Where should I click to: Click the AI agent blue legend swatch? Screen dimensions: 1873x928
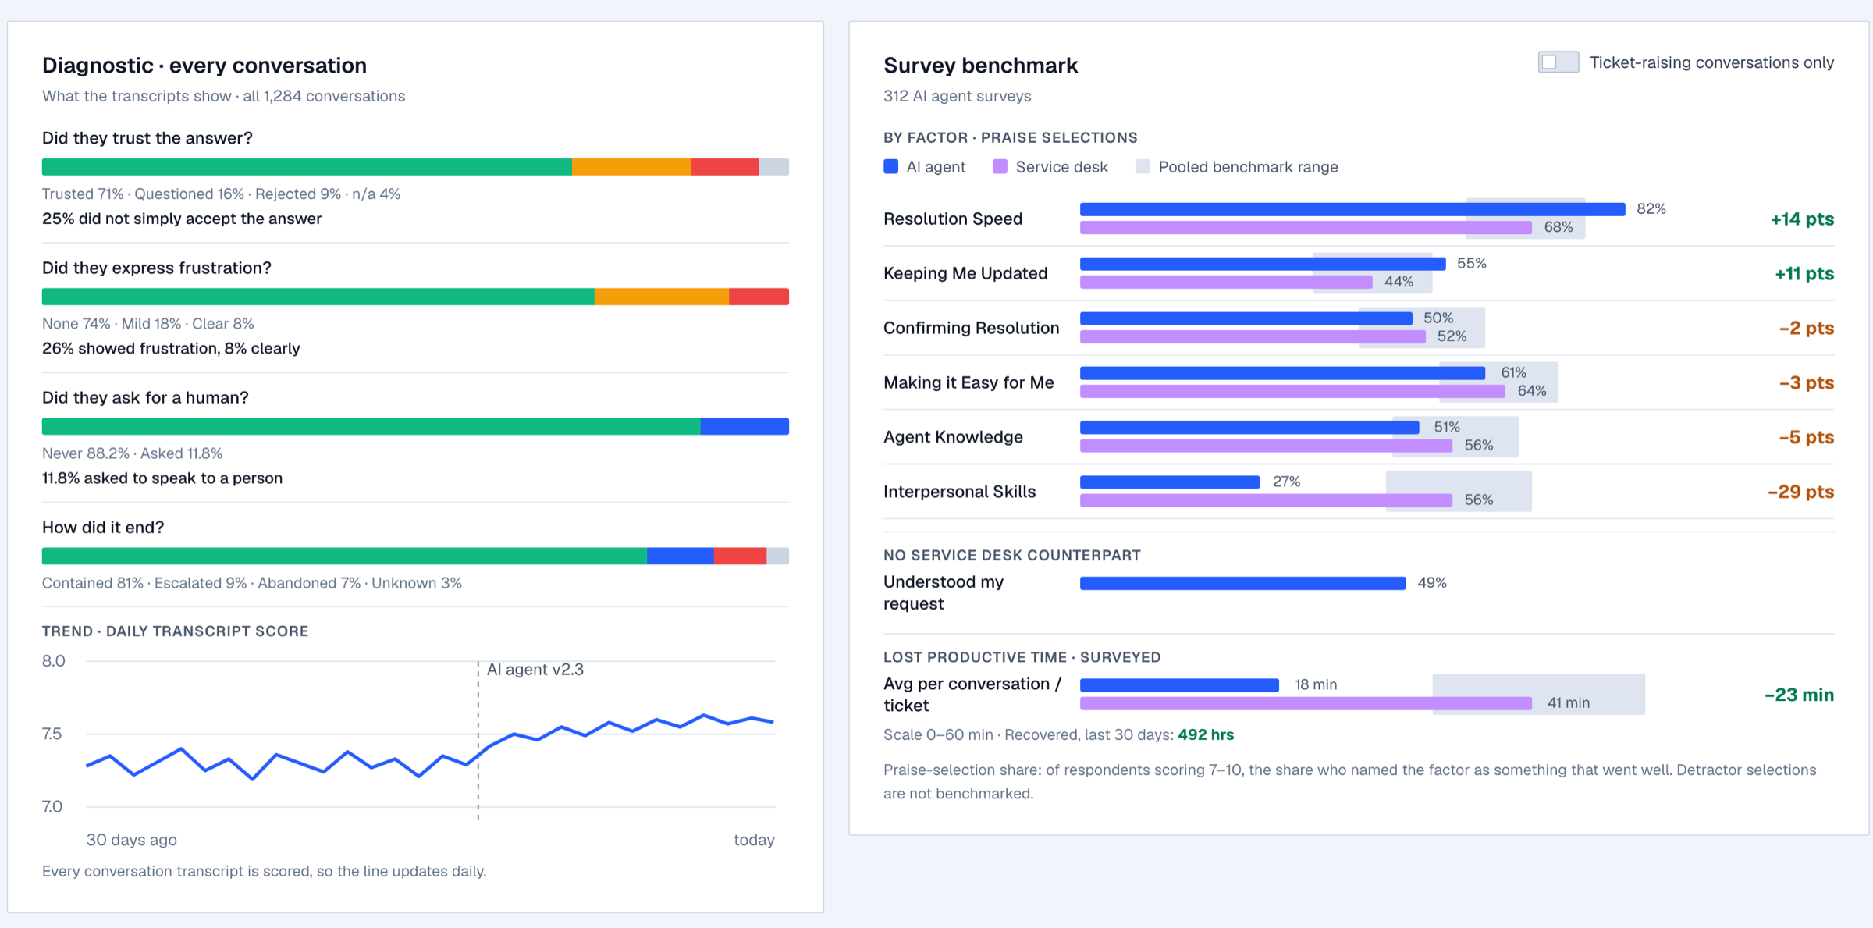coord(890,166)
